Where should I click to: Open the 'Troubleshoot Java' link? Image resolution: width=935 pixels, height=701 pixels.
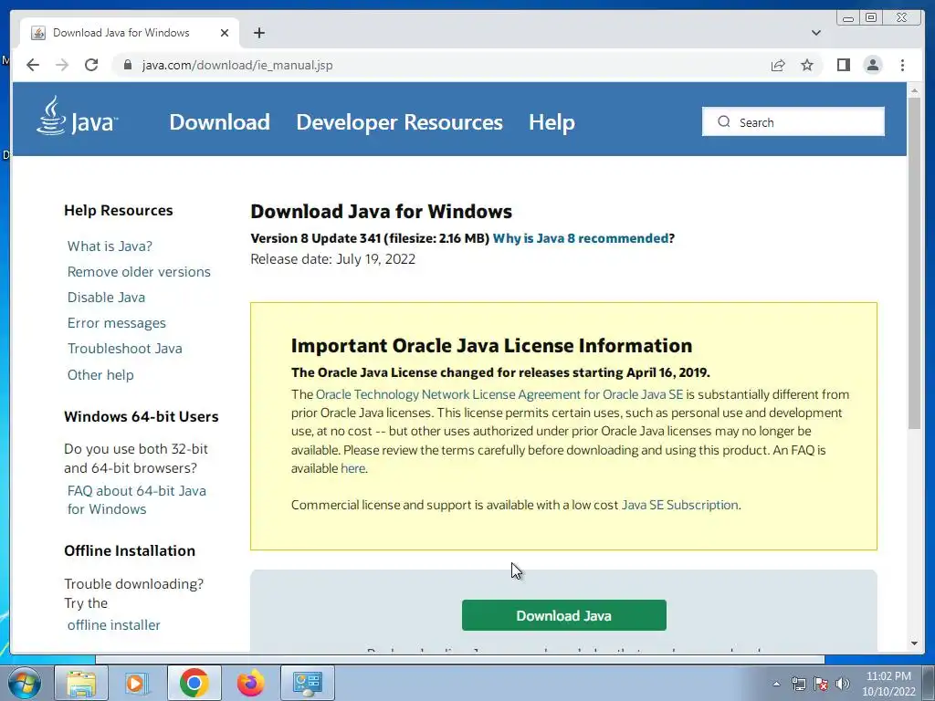pos(124,349)
